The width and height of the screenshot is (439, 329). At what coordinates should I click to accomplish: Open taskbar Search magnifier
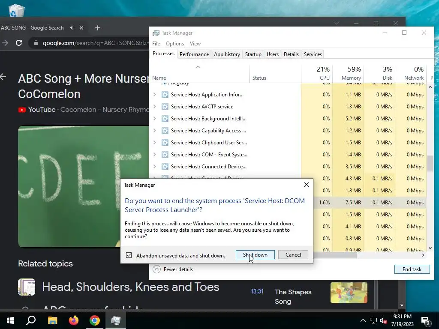[x=31, y=320]
